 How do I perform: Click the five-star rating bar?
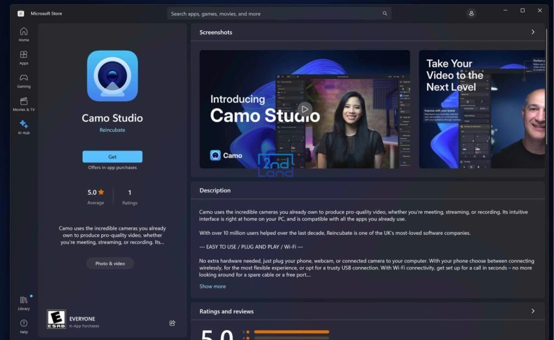click(x=291, y=332)
